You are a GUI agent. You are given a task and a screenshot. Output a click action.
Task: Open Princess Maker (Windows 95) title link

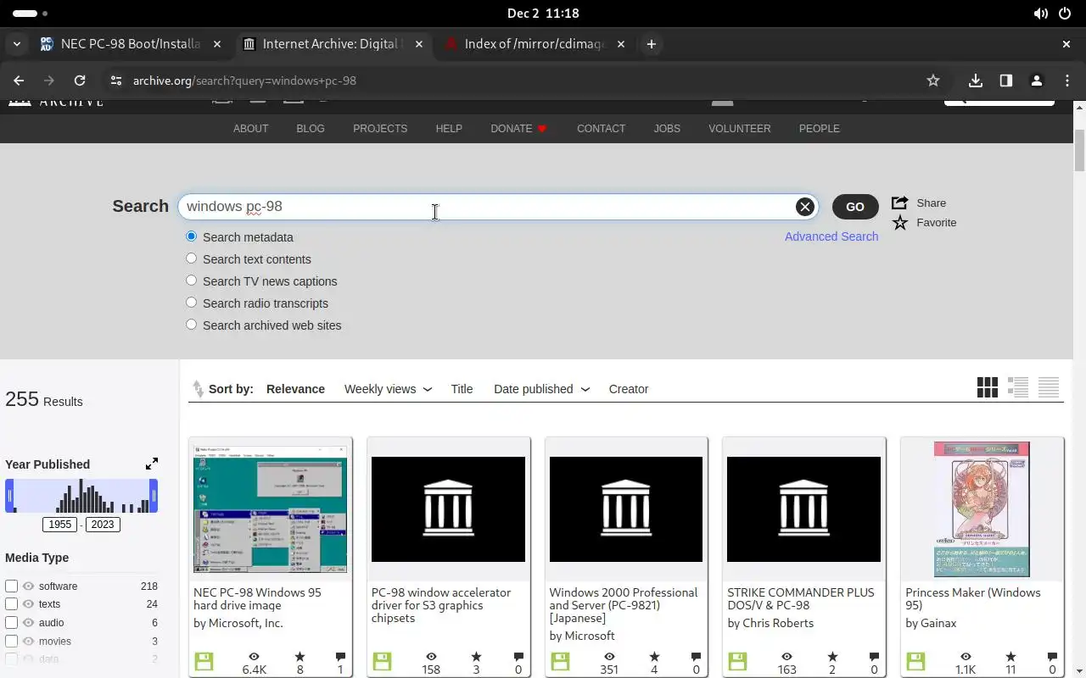[x=972, y=598]
